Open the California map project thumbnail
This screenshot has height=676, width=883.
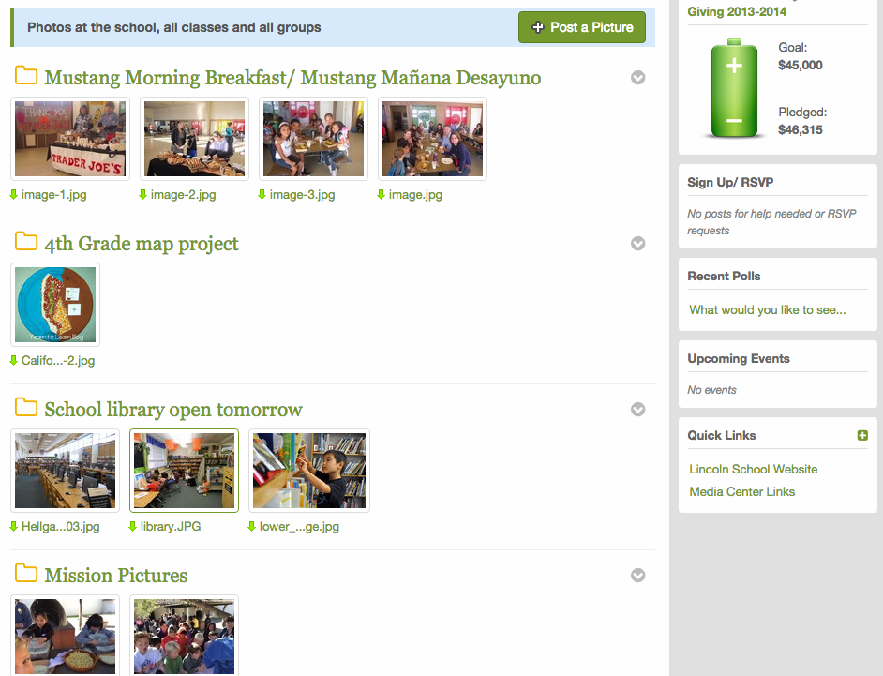coord(55,305)
